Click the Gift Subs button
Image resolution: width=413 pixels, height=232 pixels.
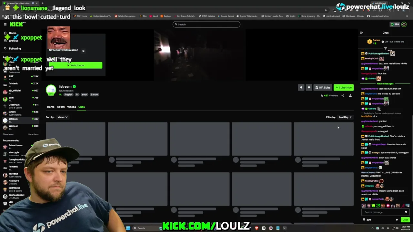[x=323, y=88]
